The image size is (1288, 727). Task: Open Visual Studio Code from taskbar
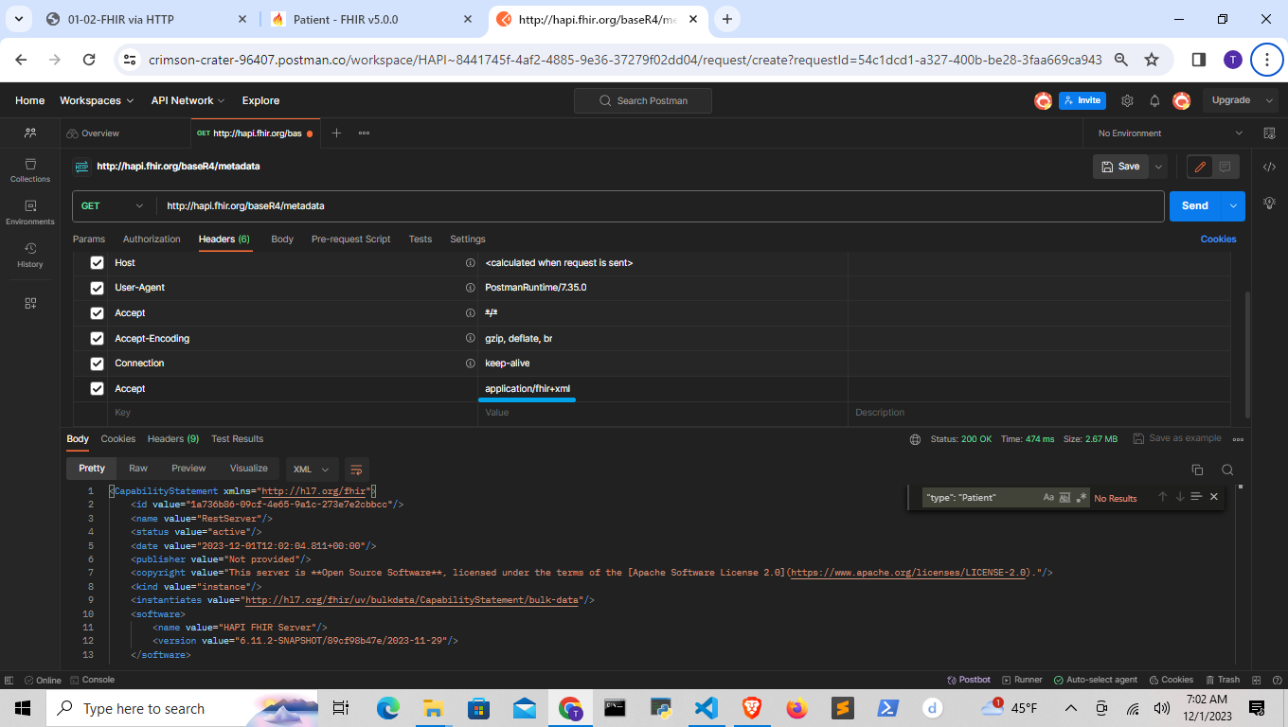[706, 707]
